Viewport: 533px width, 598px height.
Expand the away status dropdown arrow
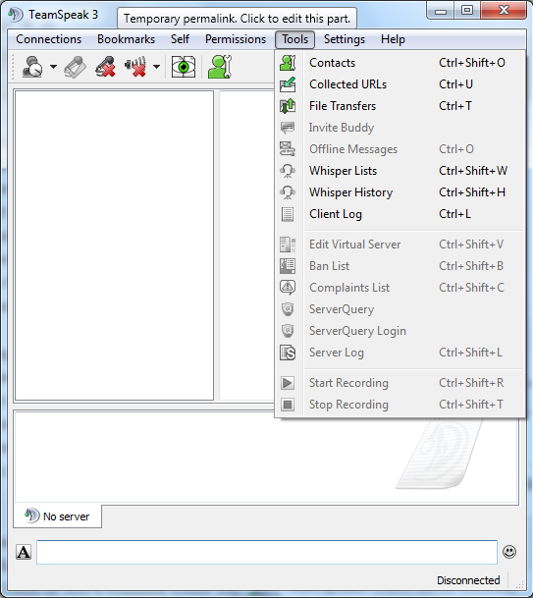click(x=53, y=67)
